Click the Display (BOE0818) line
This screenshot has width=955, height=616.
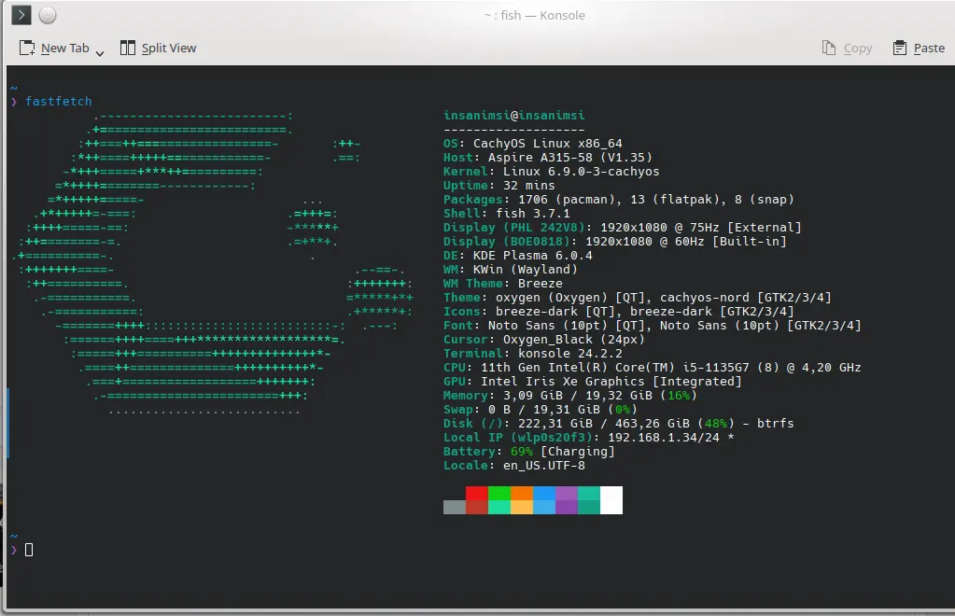615,241
